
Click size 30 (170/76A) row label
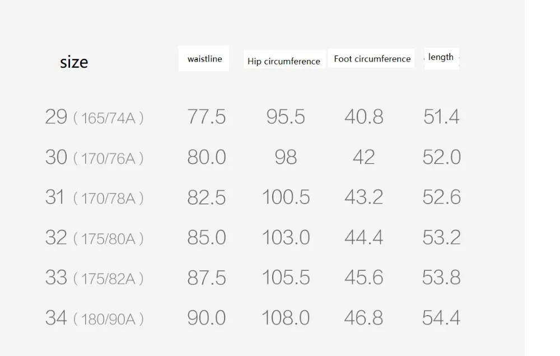pos(94,158)
